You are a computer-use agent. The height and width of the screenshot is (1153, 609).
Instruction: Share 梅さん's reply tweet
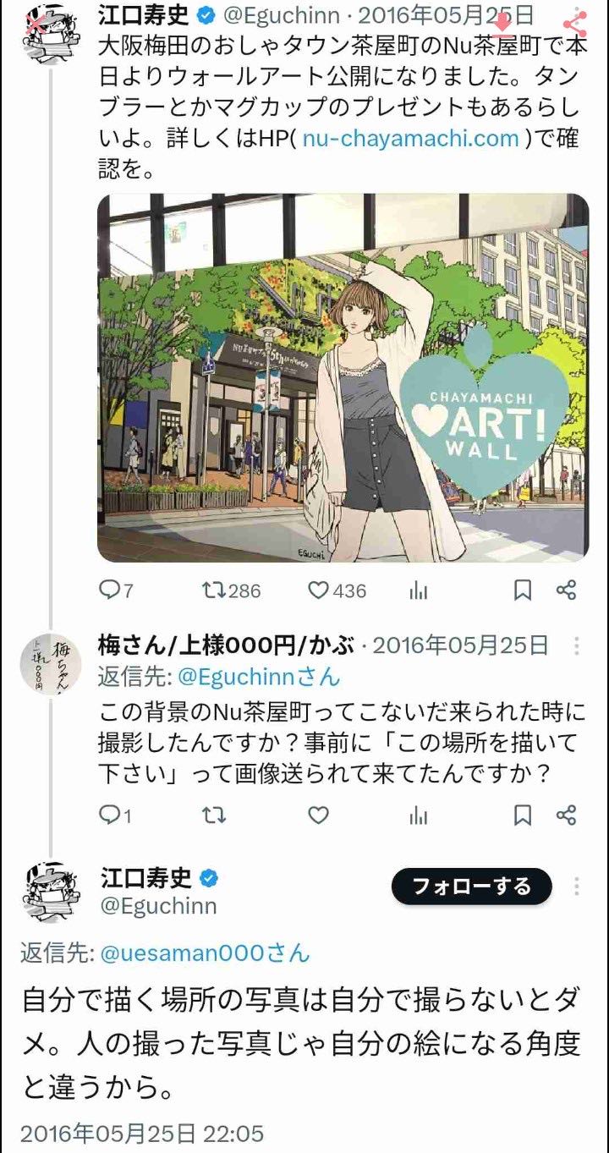pyautogui.click(x=567, y=815)
